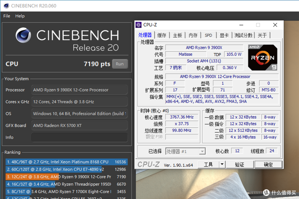This screenshot has width=299, height=199.
Task: Click the bus speed 99.80 MHz value
Action: point(182,130)
